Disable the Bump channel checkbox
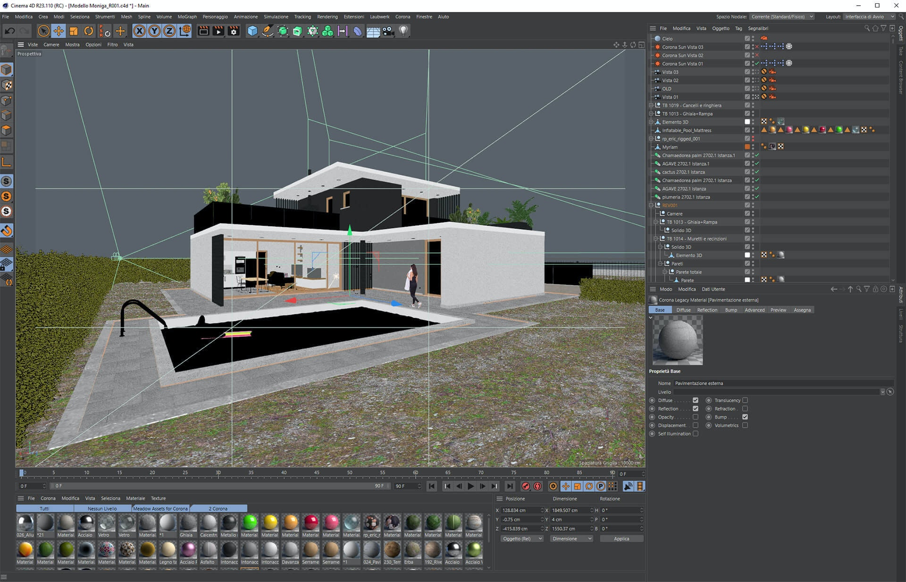The height and width of the screenshot is (582, 906). [745, 417]
